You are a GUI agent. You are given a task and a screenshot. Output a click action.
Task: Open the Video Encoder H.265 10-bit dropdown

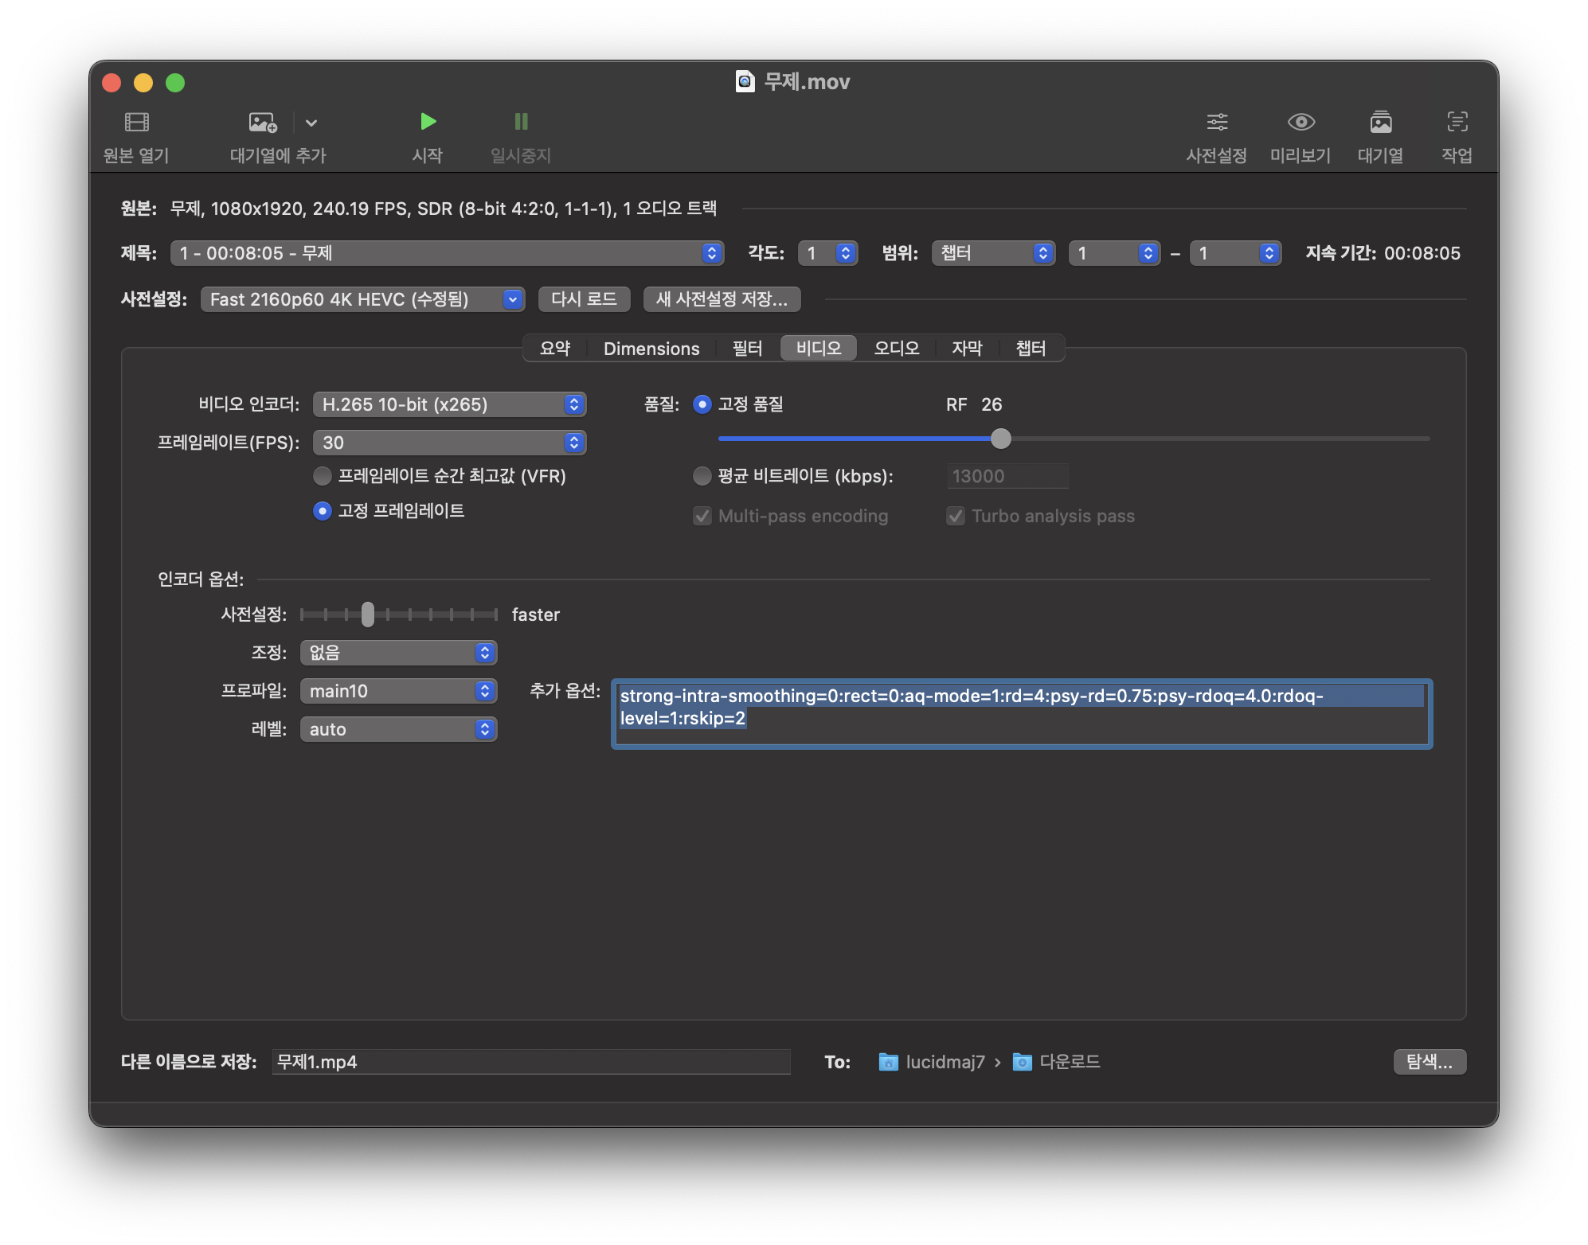(449, 404)
